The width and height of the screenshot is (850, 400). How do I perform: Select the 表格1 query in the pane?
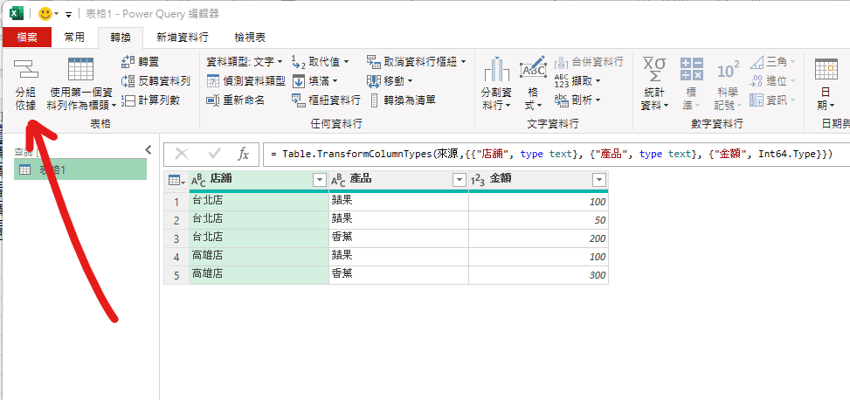click(x=80, y=169)
